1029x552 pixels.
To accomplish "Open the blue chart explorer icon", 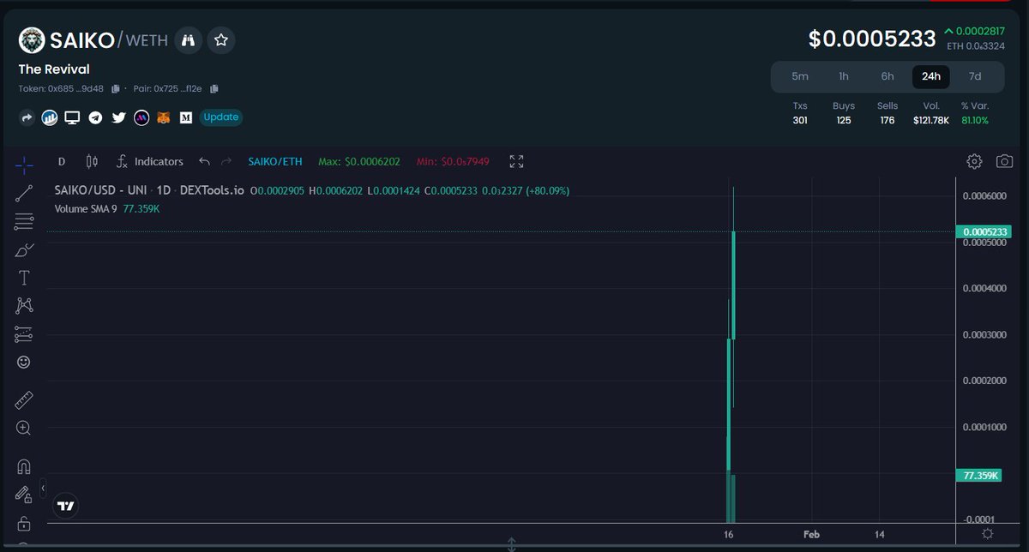I will pos(50,117).
